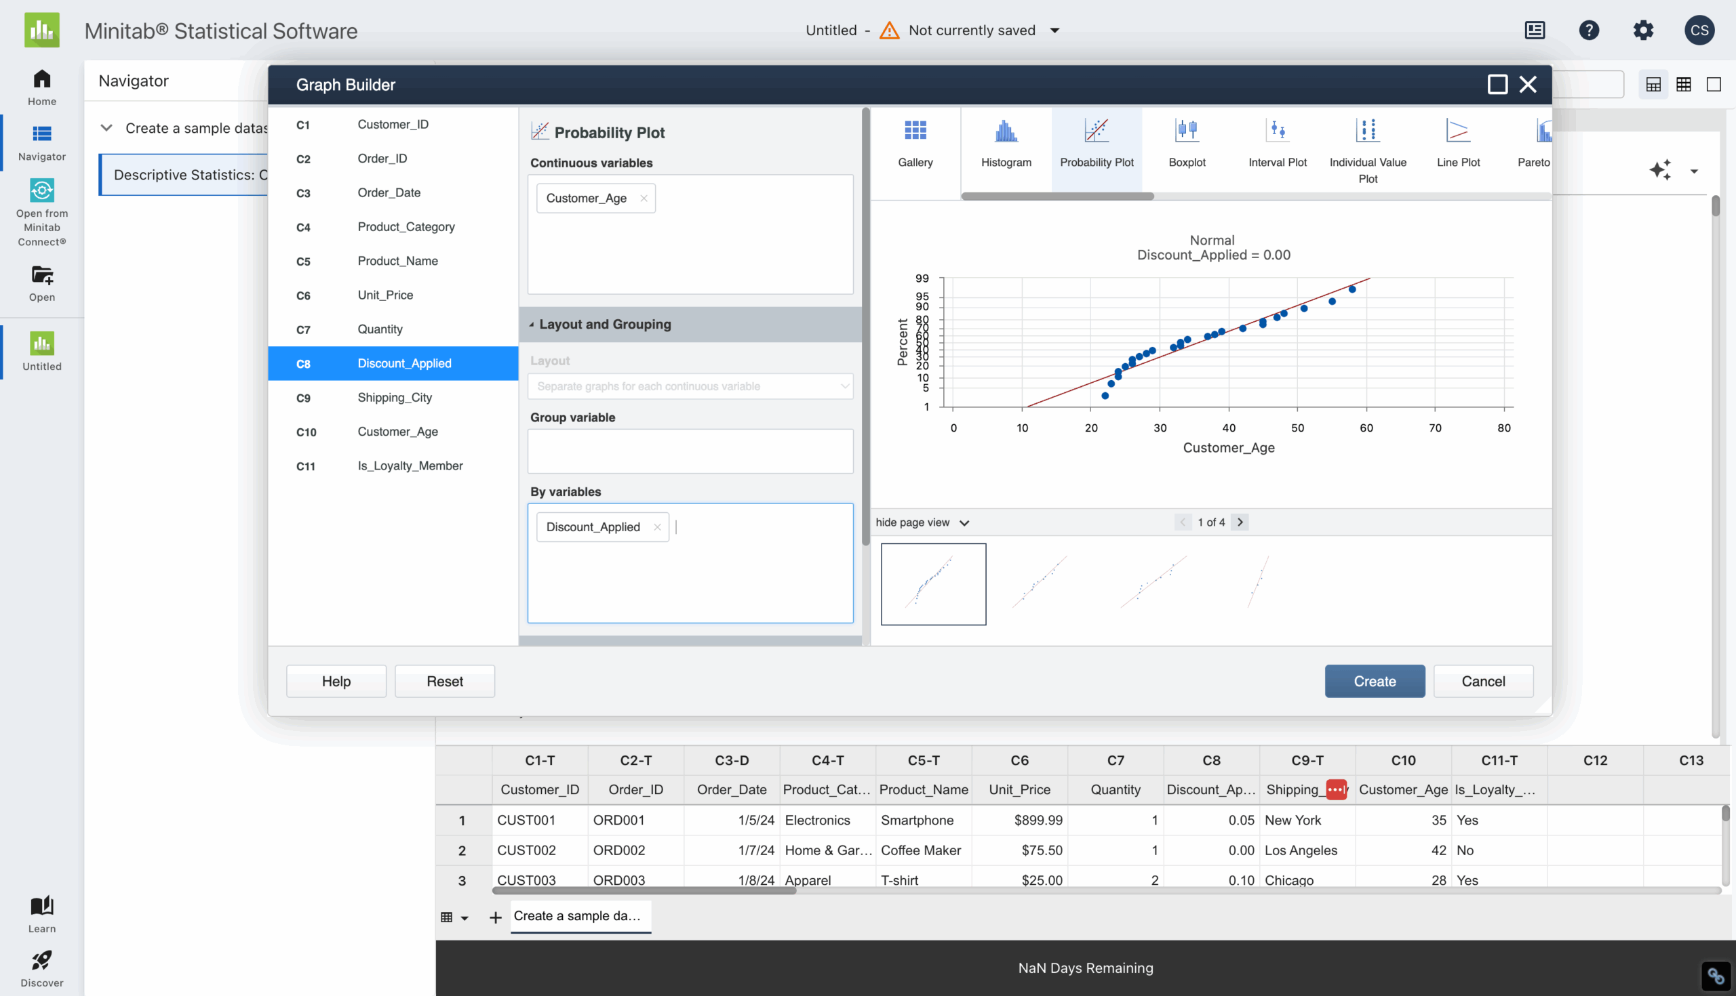Click the Create button to make the plot
1736x996 pixels.
pos(1374,681)
